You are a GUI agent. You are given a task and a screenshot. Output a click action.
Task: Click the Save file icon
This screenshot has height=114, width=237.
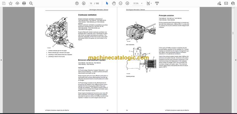click(4, 3)
